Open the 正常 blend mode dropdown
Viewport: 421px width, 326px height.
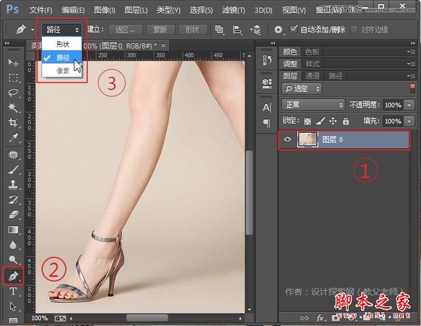pyautogui.click(x=312, y=105)
